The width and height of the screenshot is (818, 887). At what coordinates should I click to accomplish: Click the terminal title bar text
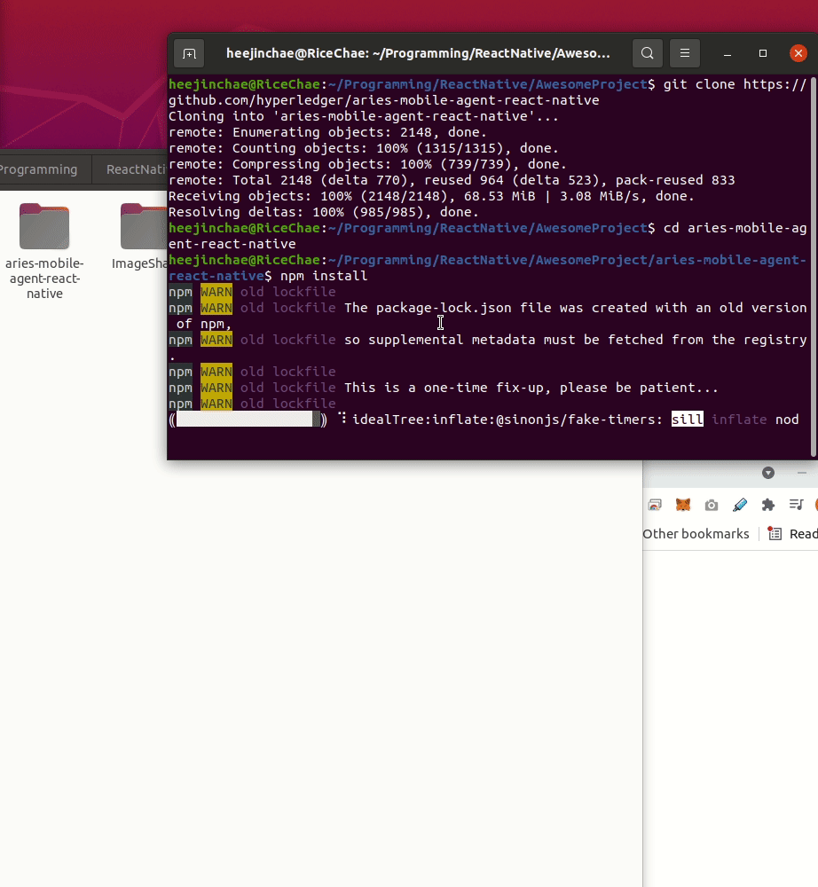point(418,54)
